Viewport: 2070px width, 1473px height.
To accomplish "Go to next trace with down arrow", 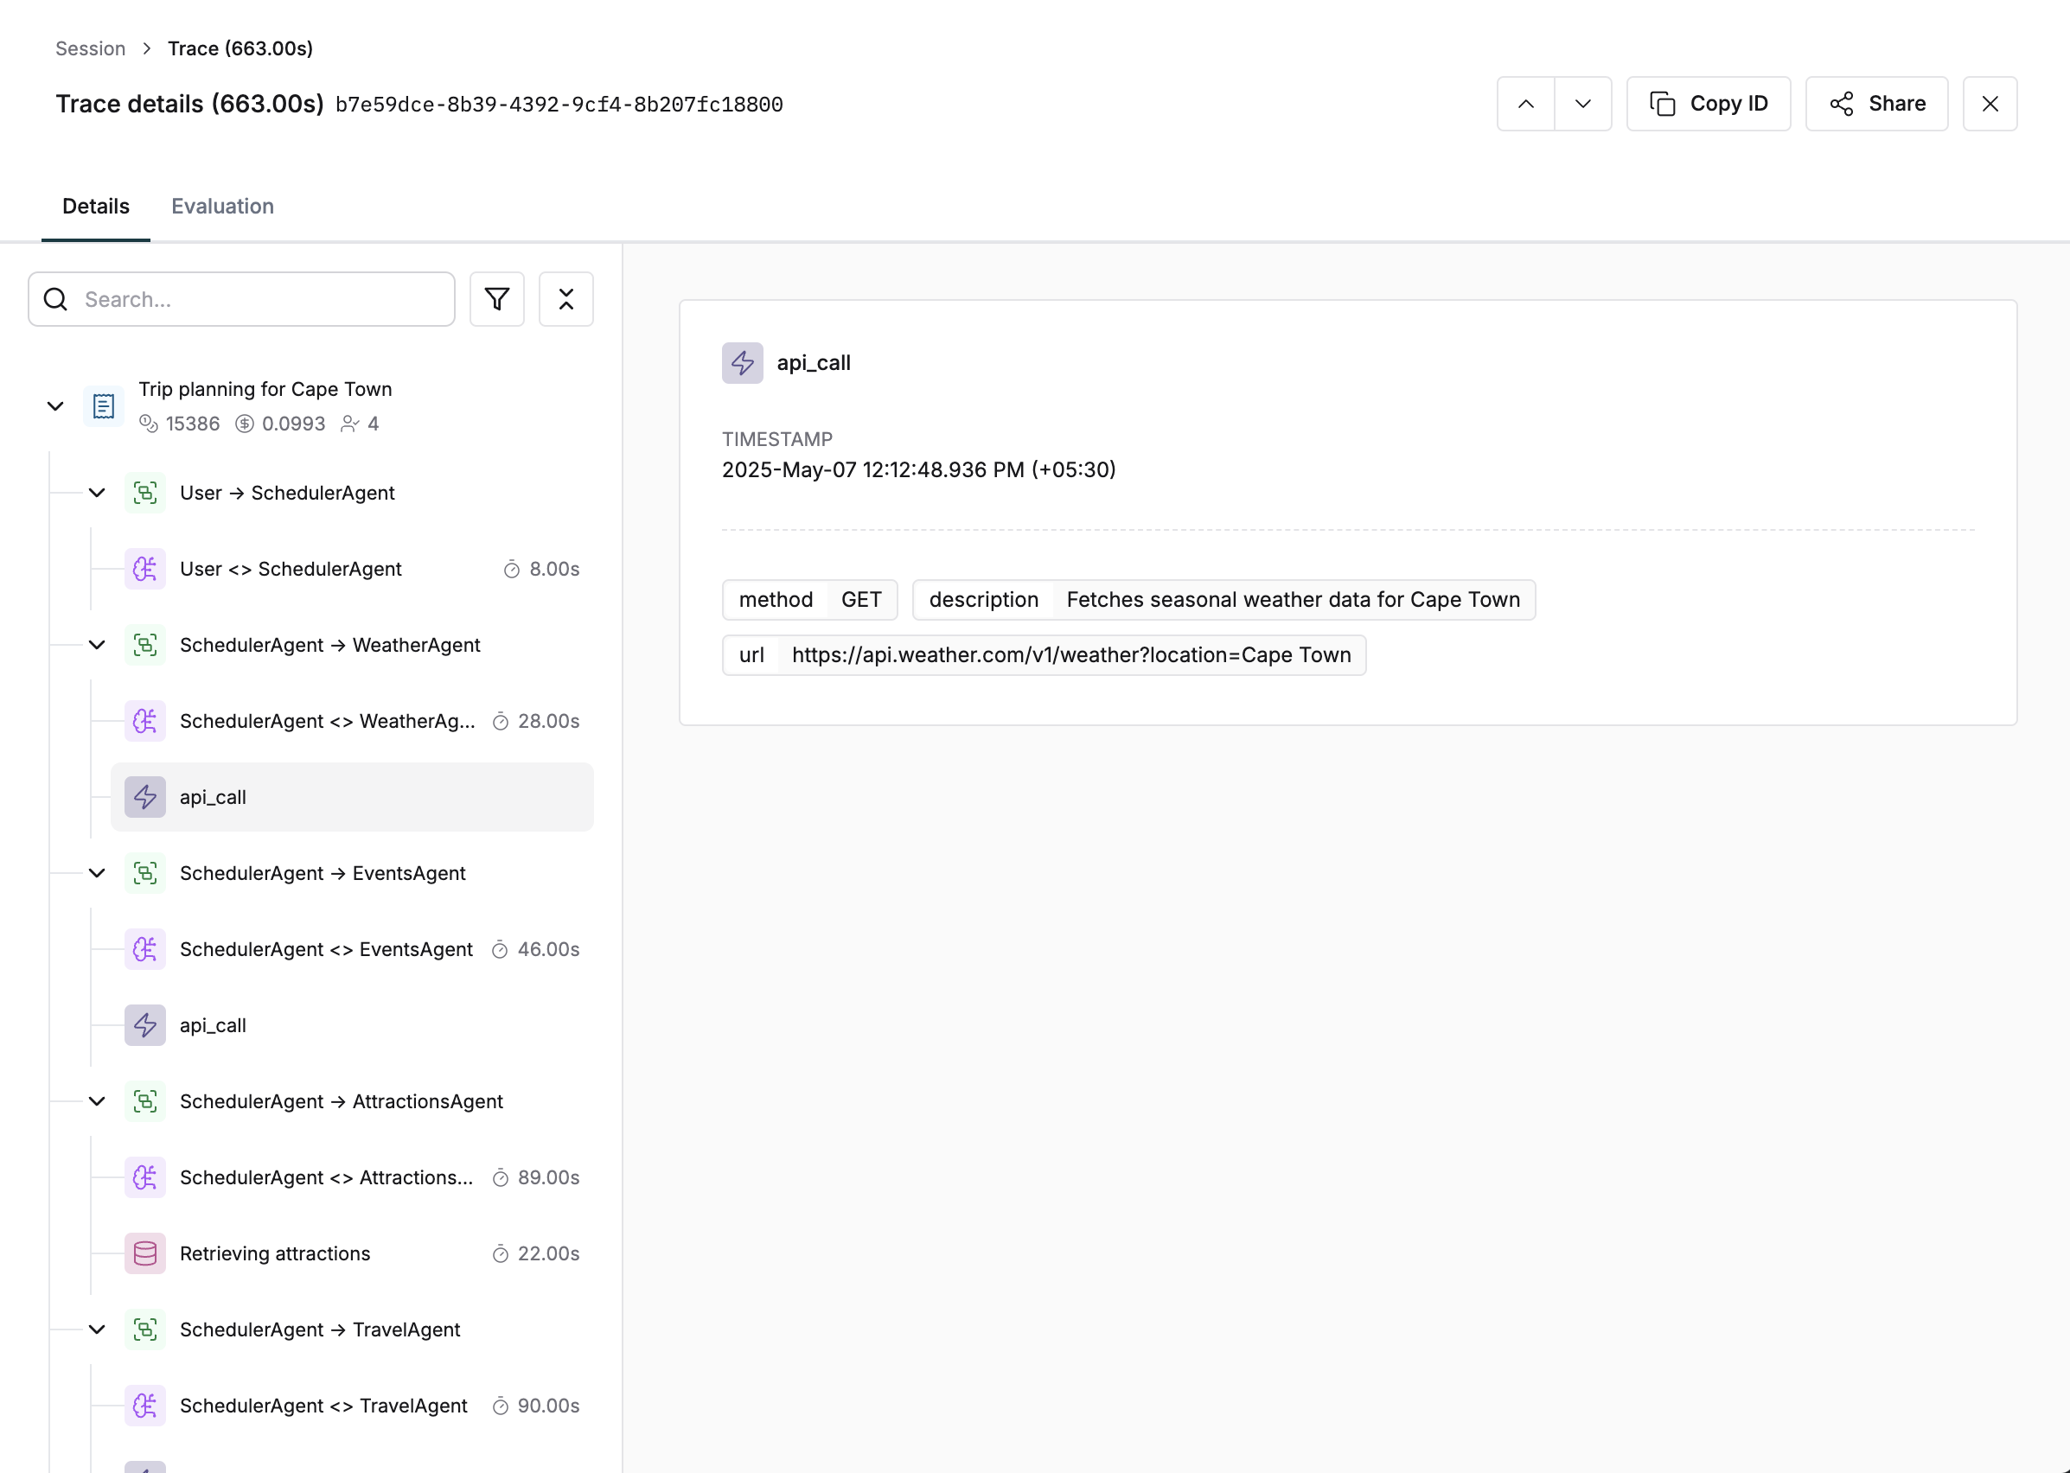I will 1582,105.
